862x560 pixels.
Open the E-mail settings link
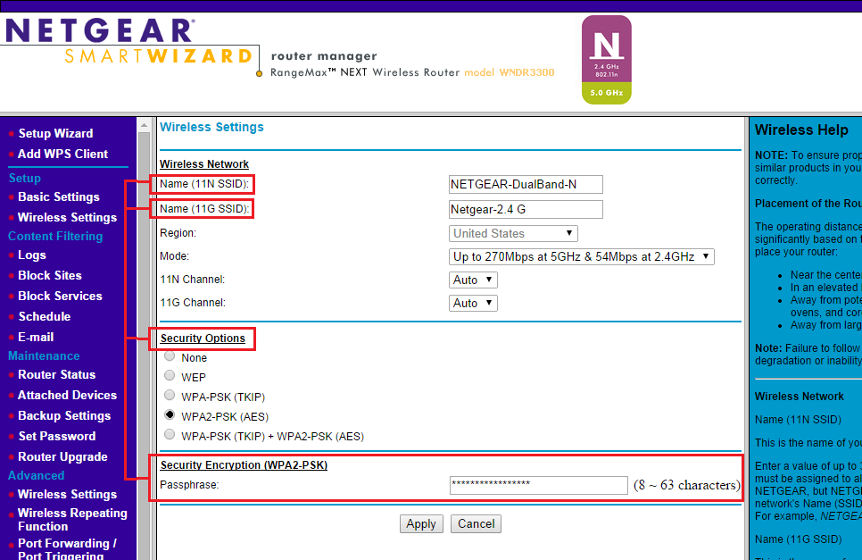(x=36, y=338)
